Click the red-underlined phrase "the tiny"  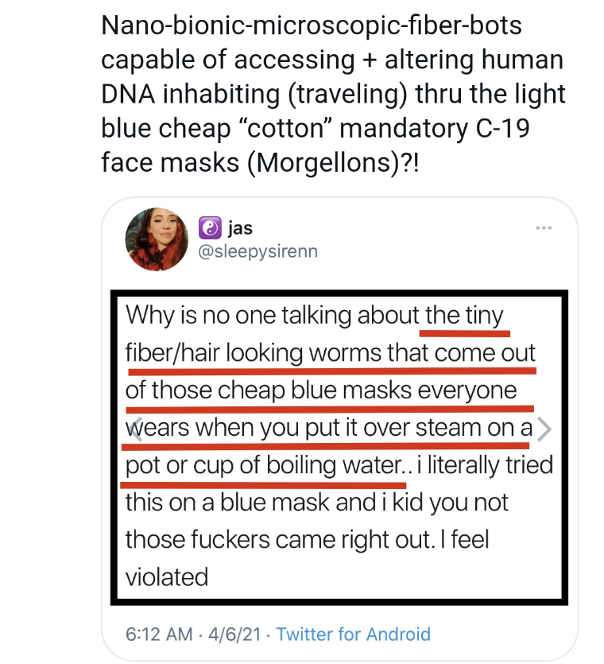pyautogui.click(x=465, y=316)
